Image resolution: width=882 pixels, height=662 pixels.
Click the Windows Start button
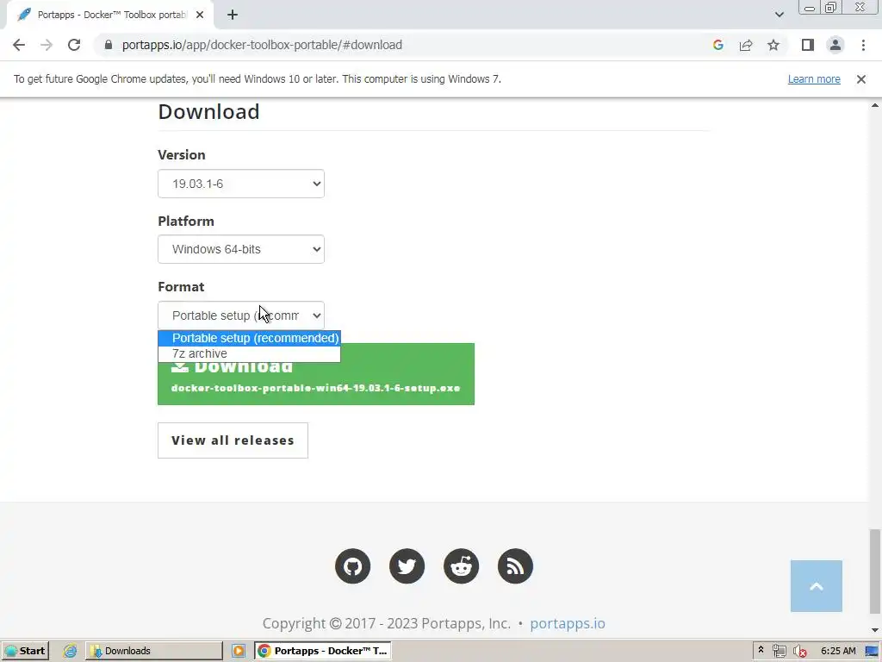(x=25, y=651)
